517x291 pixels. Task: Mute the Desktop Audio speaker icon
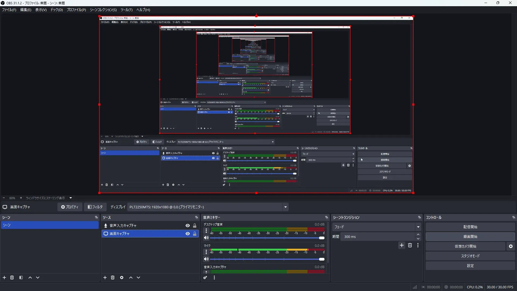206,238
